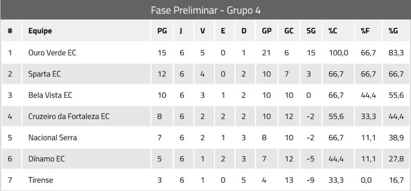Click the Equipe column header
Viewport: 411px width, 191px height.
[x=40, y=31]
